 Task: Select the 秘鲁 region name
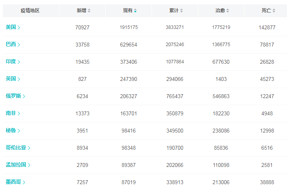[11, 131]
